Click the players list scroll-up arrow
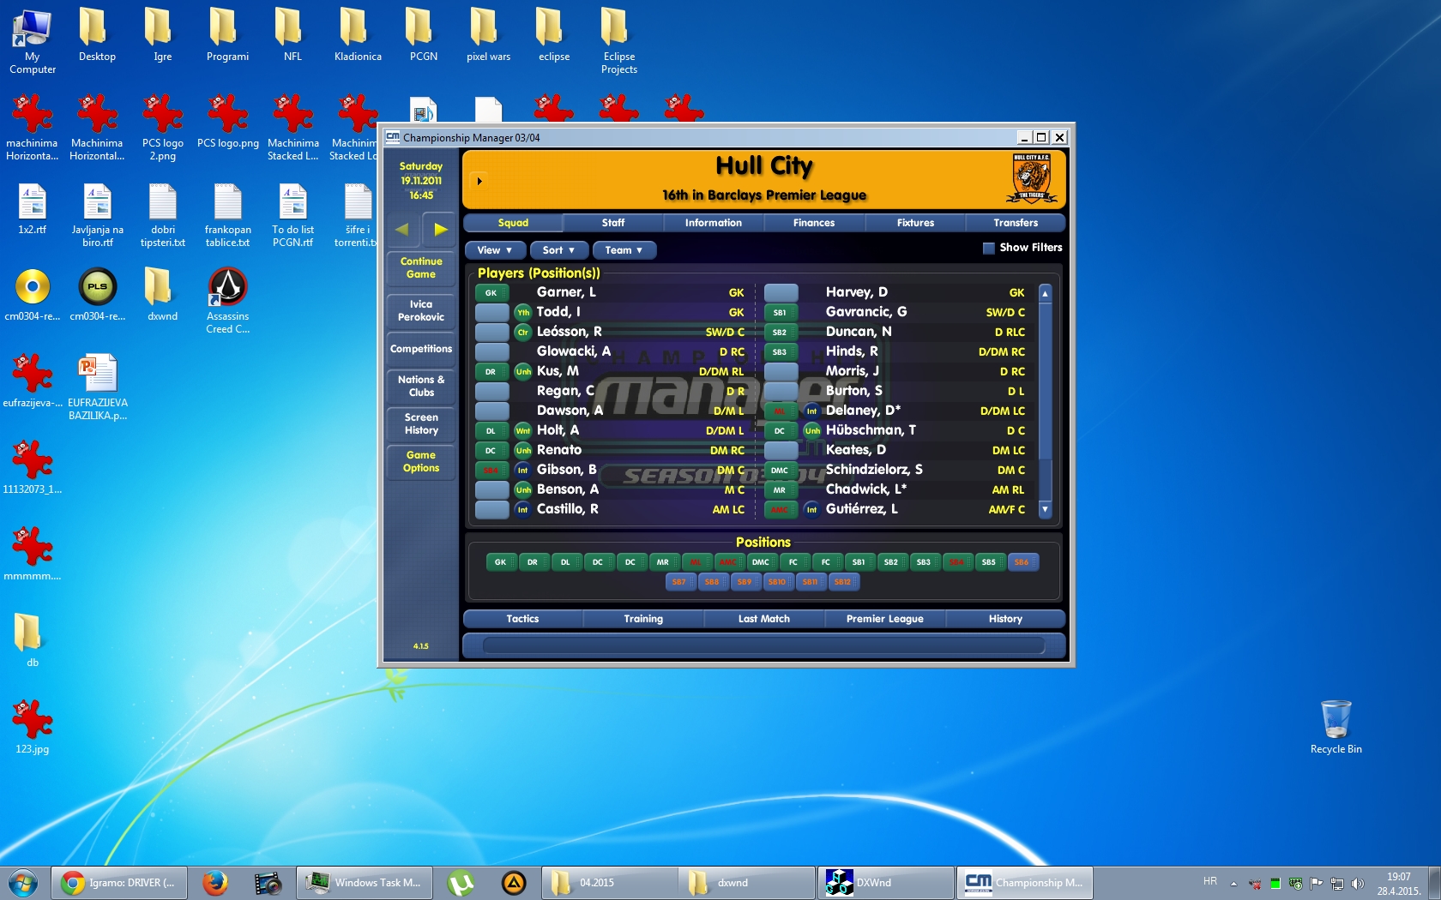 1045,293
